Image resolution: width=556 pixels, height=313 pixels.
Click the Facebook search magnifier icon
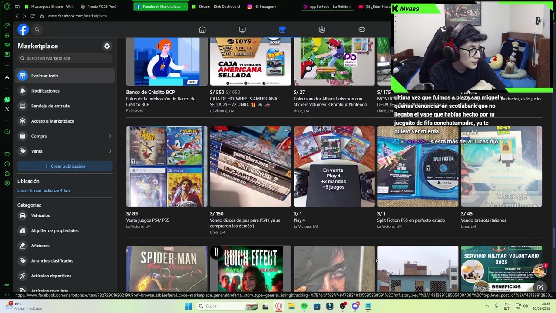click(37, 30)
